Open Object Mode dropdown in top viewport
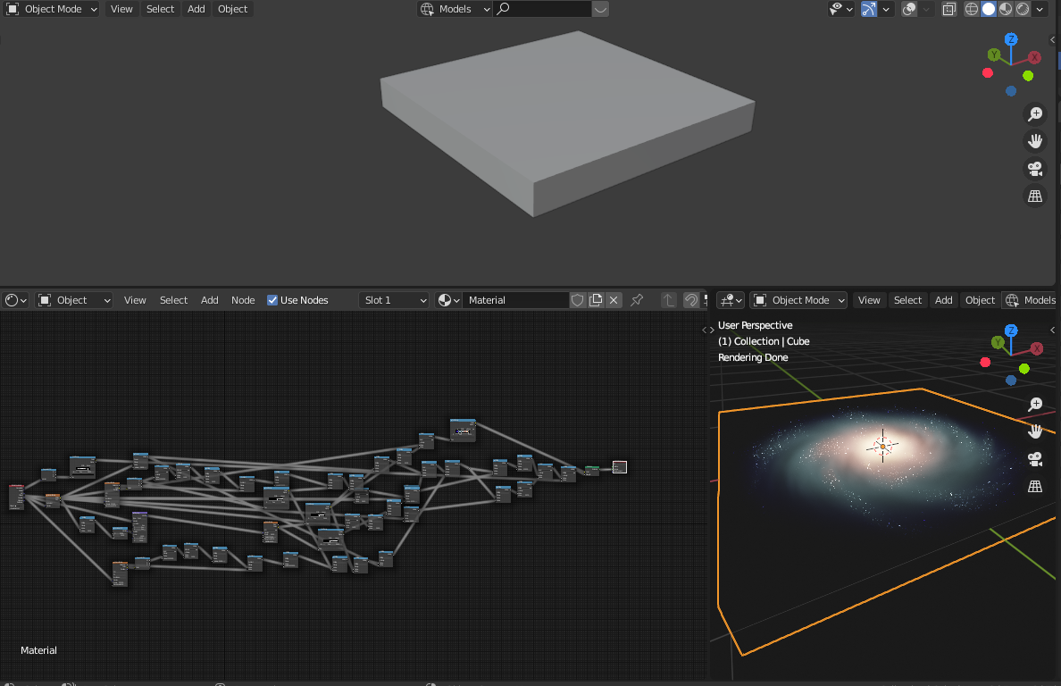The width and height of the screenshot is (1061, 686). (53, 9)
